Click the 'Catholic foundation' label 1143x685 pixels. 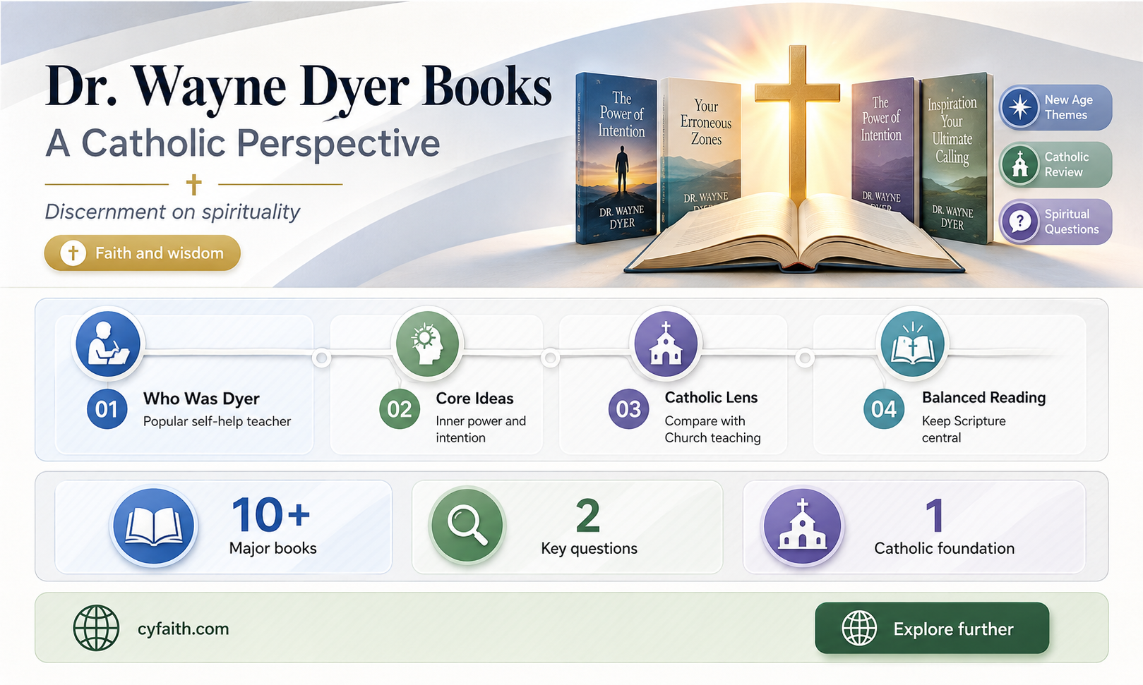pos(944,548)
